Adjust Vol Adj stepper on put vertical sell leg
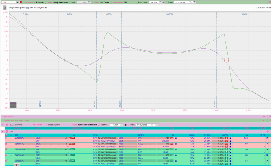This screenshot has height=166, width=271. pyautogui.click(x=226, y=138)
